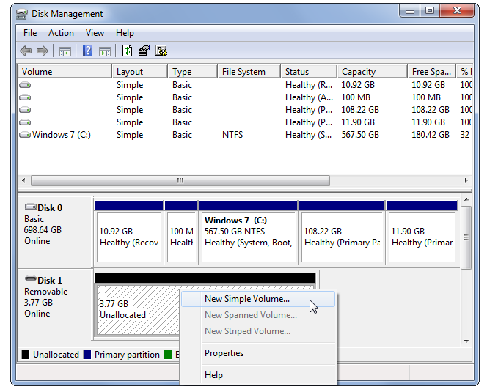Click the blue Primary partition legend swatch
The height and width of the screenshot is (392, 487).
tap(87, 355)
